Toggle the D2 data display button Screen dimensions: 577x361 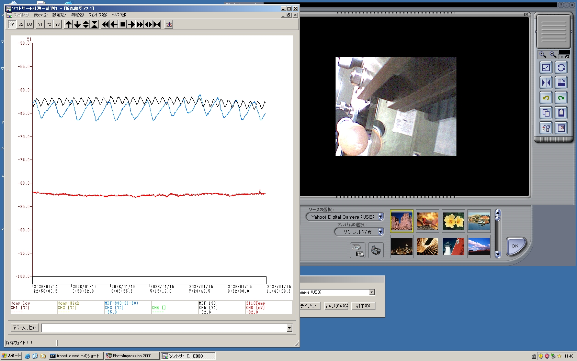click(x=21, y=24)
